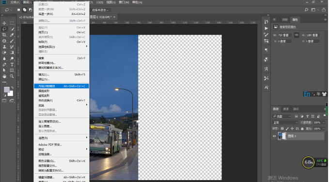This screenshot has width=329, height=182.
Task: Select the Move tool
Action: (x=4, y=23)
